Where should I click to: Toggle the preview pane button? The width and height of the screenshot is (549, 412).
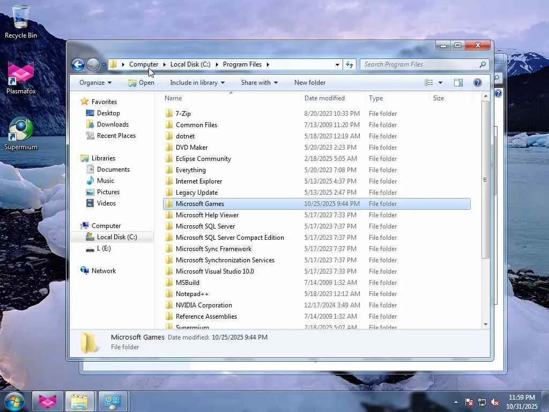click(458, 83)
